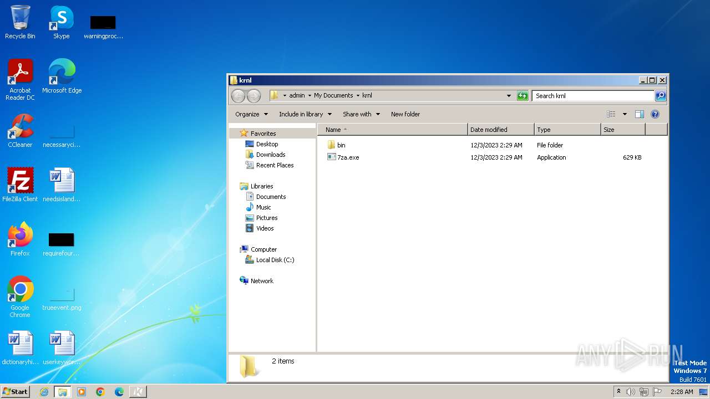
Task: Refresh the krnl folder view
Action: coord(522,96)
